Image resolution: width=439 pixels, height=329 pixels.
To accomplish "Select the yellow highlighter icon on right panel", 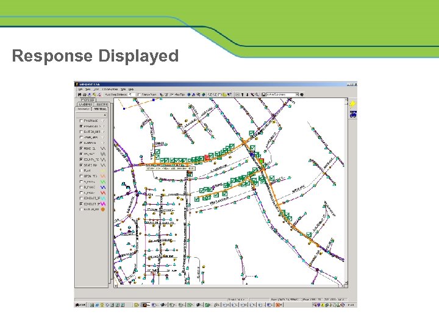I will tap(352, 104).
